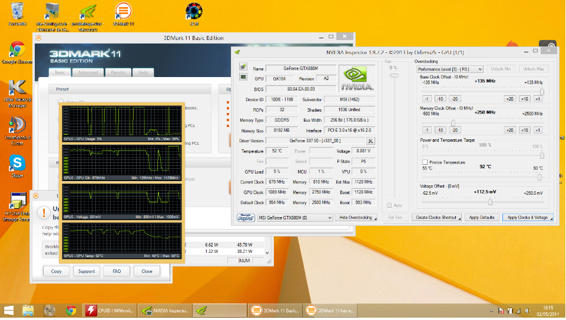The height and width of the screenshot is (320, 566).
Task: Click Copy in the error dialog
Action: point(57,271)
